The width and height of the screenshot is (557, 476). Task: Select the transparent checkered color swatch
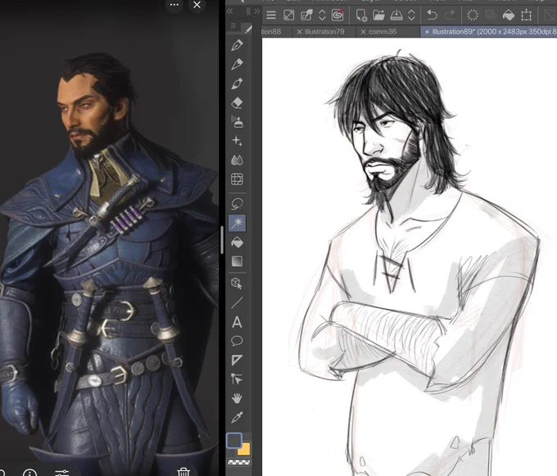pyautogui.click(x=238, y=463)
